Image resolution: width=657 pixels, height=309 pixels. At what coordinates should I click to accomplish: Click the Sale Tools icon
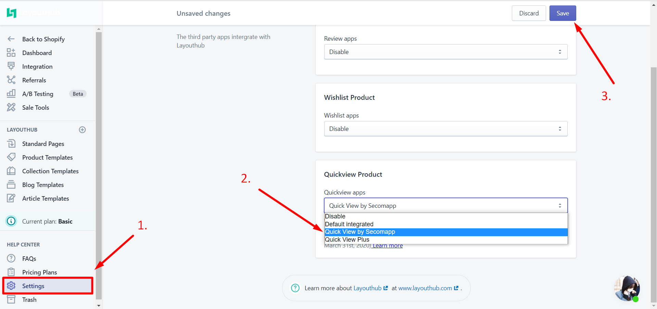coord(11,107)
